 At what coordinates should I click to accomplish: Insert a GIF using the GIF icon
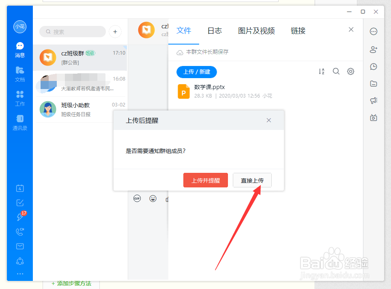pyautogui.click(x=137, y=198)
